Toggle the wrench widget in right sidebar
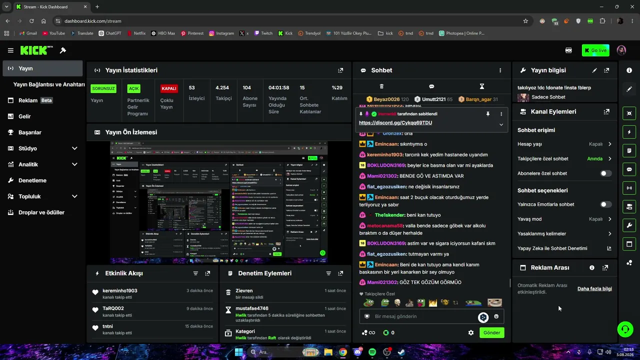This screenshot has width=640, height=360. (x=629, y=225)
